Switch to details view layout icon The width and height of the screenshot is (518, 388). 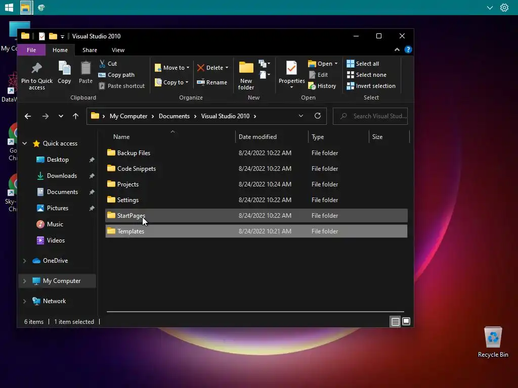tap(396, 322)
